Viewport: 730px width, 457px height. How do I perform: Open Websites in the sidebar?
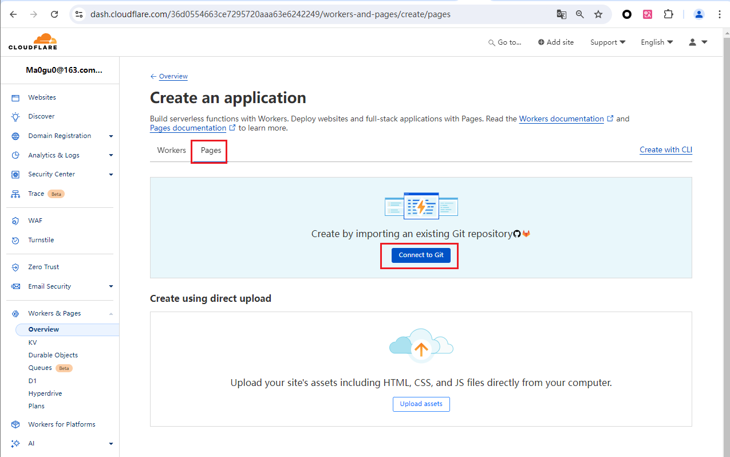click(x=42, y=98)
